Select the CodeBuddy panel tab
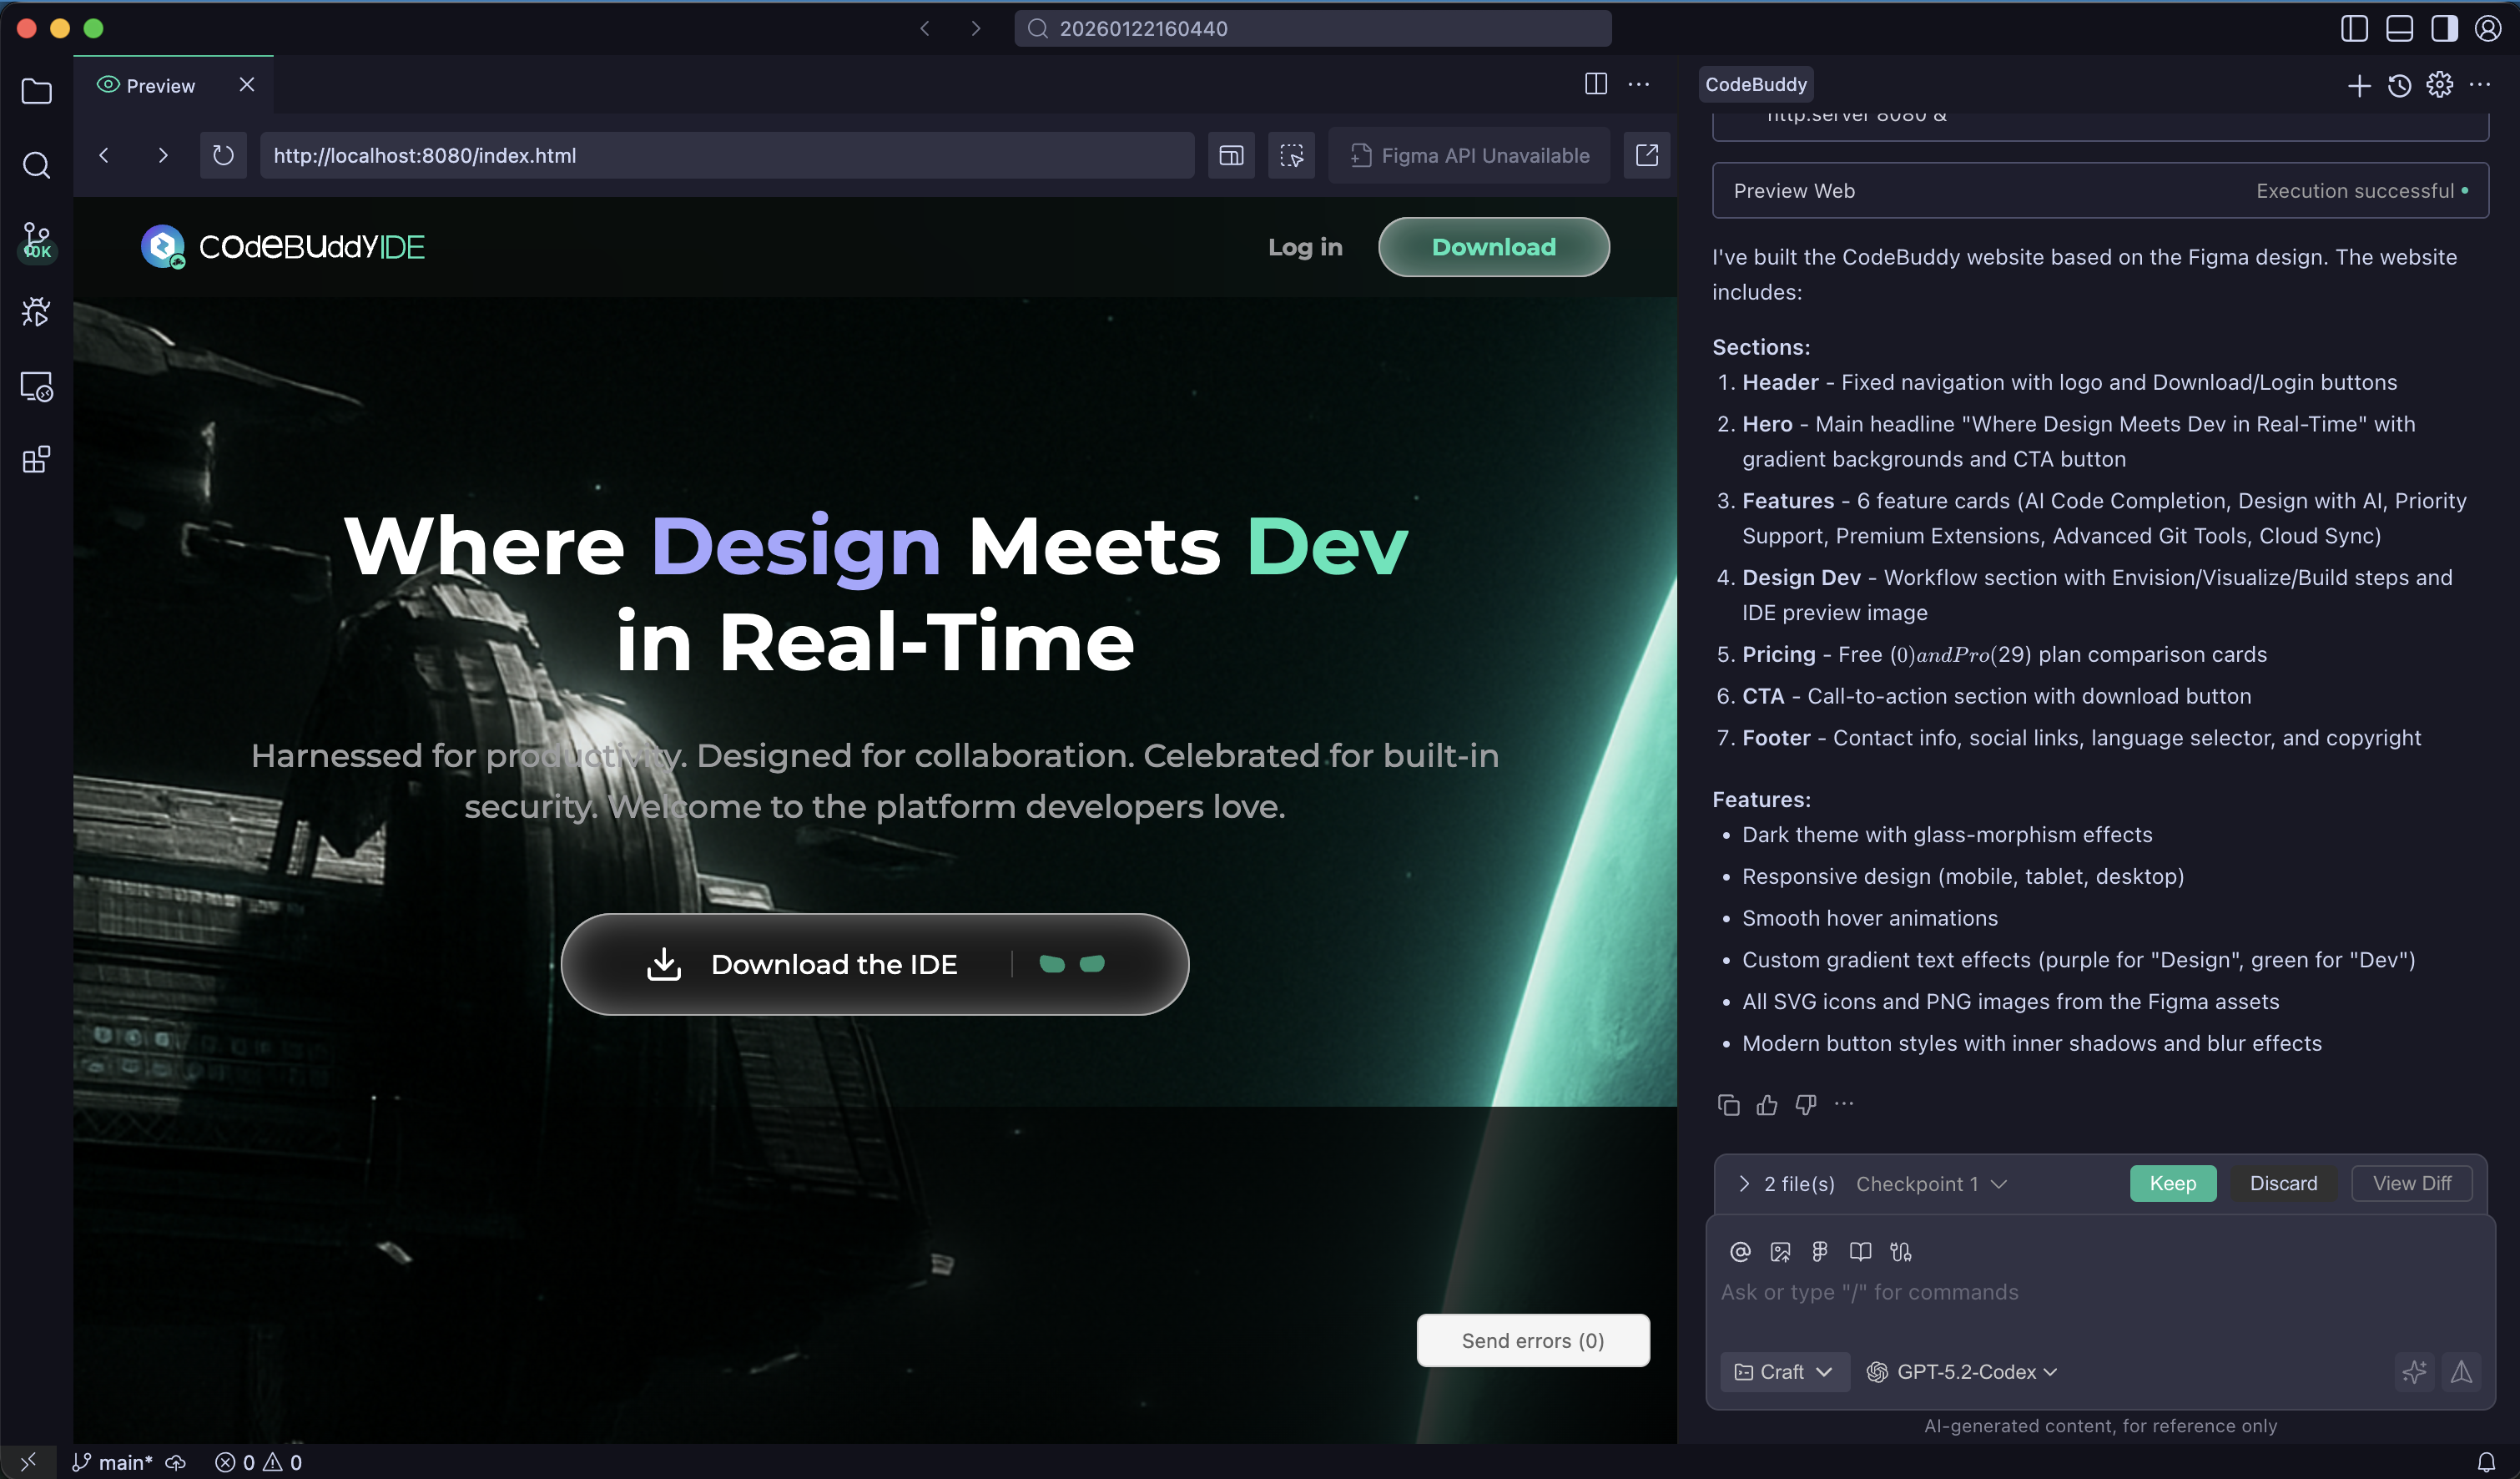This screenshot has width=2520, height=1479. click(1756, 84)
